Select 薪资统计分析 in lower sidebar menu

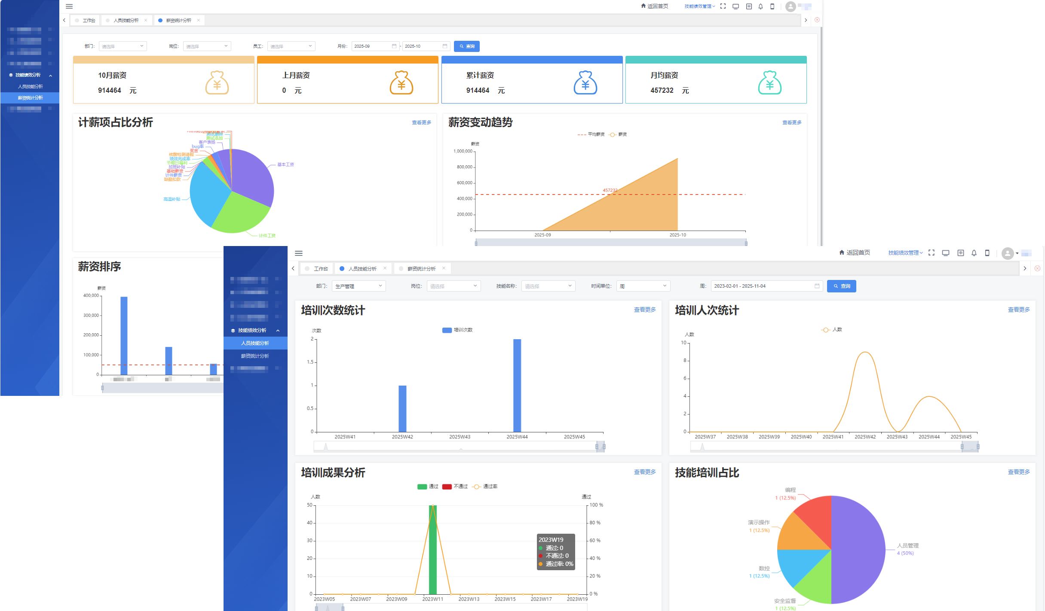coord(255,356)
